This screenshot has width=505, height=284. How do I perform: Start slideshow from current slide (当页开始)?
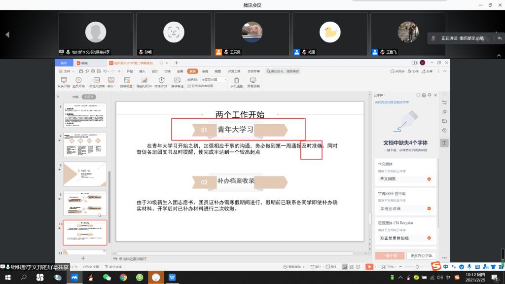tap(78, 80)
